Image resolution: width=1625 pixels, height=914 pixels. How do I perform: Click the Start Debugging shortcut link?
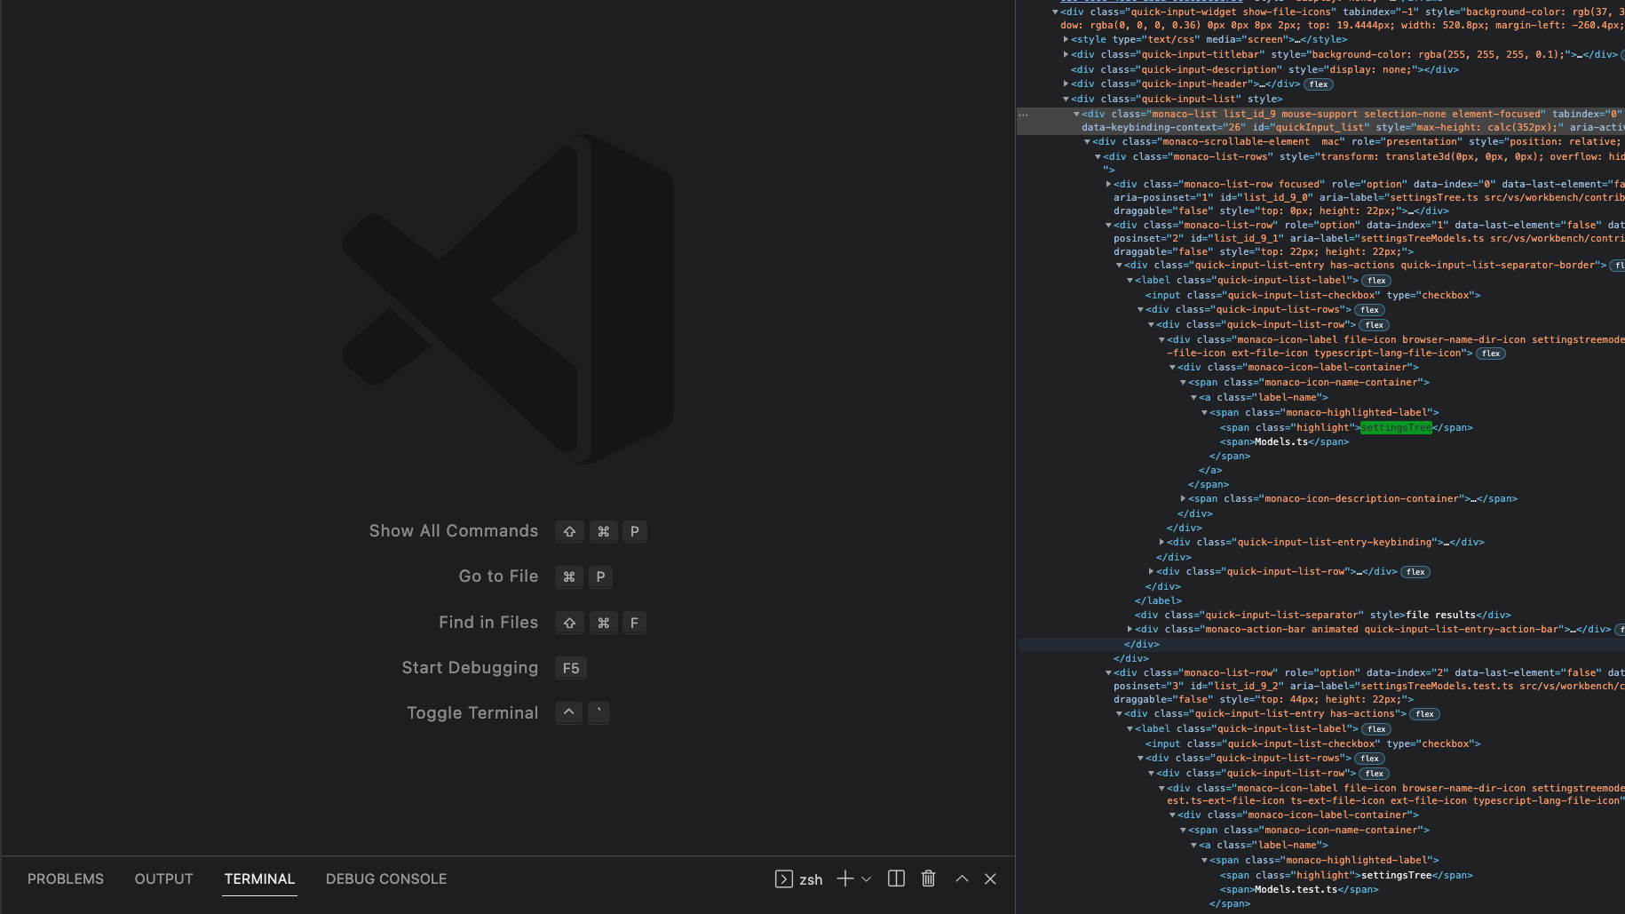pos(470,667)
